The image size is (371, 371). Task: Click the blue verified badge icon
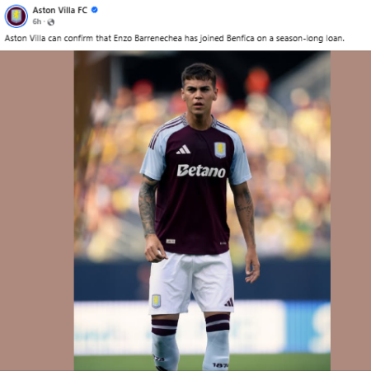click(x=94, y=10)
